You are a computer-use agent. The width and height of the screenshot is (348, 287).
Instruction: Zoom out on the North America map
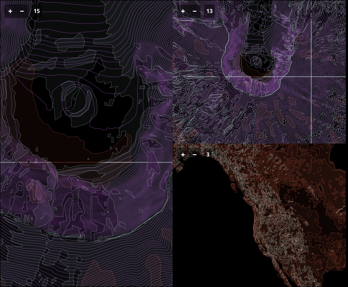[x=195, y=155]
